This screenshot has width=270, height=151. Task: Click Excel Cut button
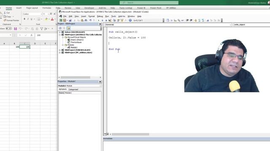point(7,13)
